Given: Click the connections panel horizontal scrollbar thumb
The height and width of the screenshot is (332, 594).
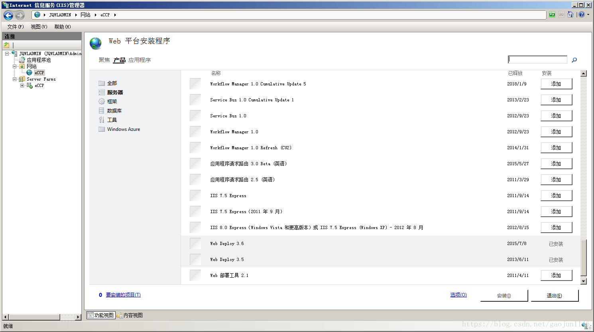Looking at the screenshot, I should click(34, 317).
